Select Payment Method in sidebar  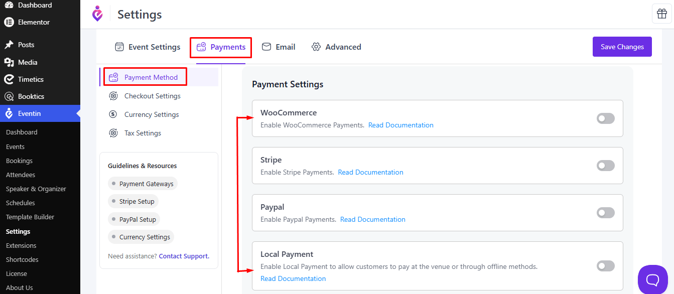point(159,77)
